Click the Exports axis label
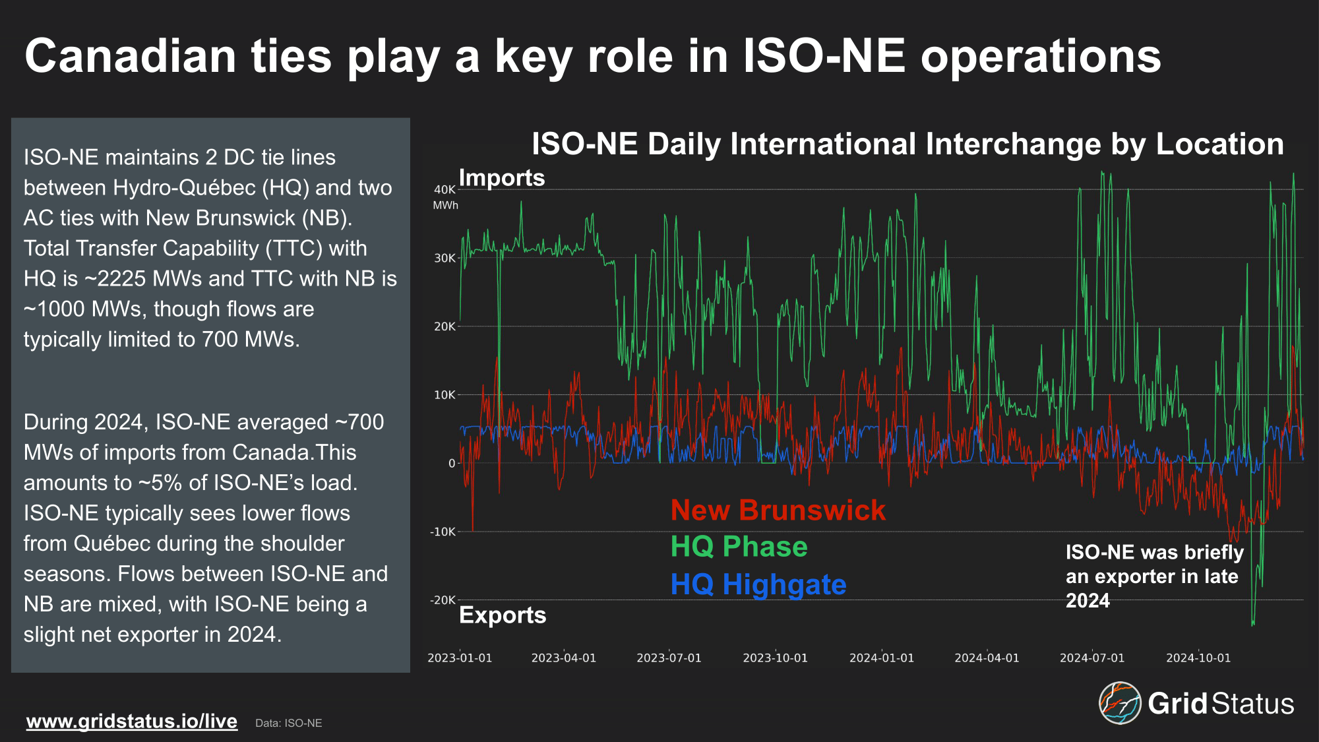The height and width of the screenshot is (742, 1319). coord(502,615)
